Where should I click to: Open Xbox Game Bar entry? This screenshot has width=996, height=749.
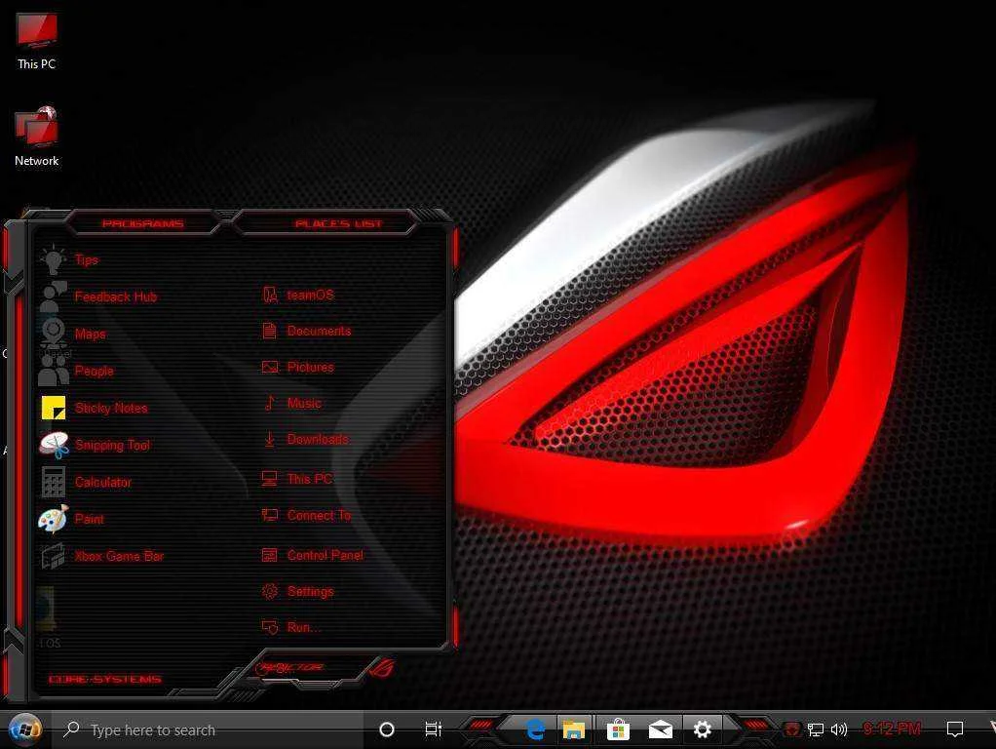[120, 556]
